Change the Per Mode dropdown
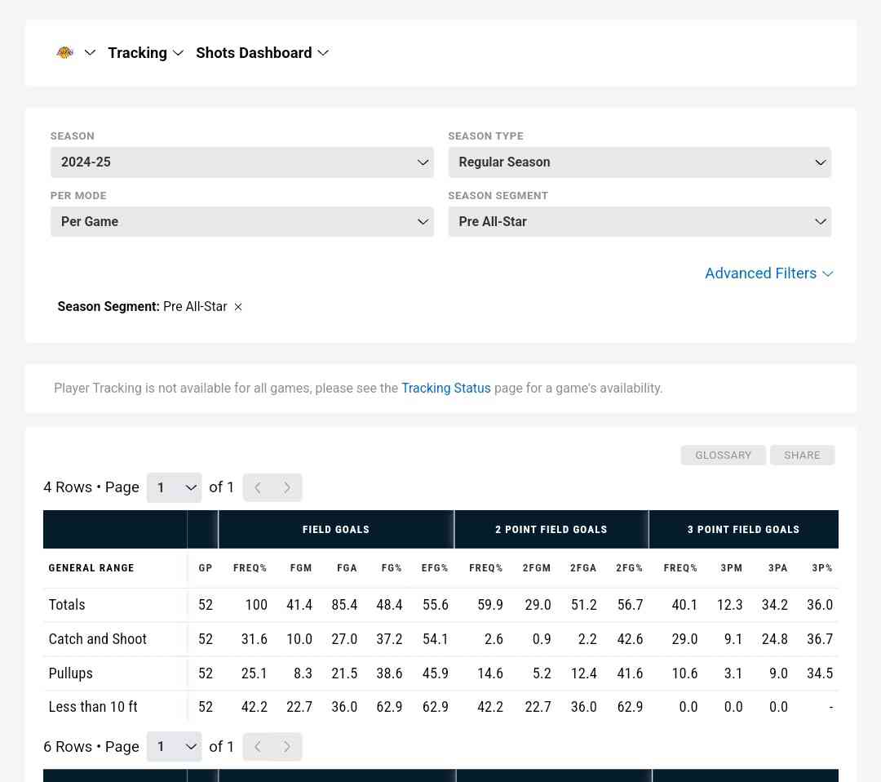The height and width of the screenshot is (782, 881). [241, 222]
